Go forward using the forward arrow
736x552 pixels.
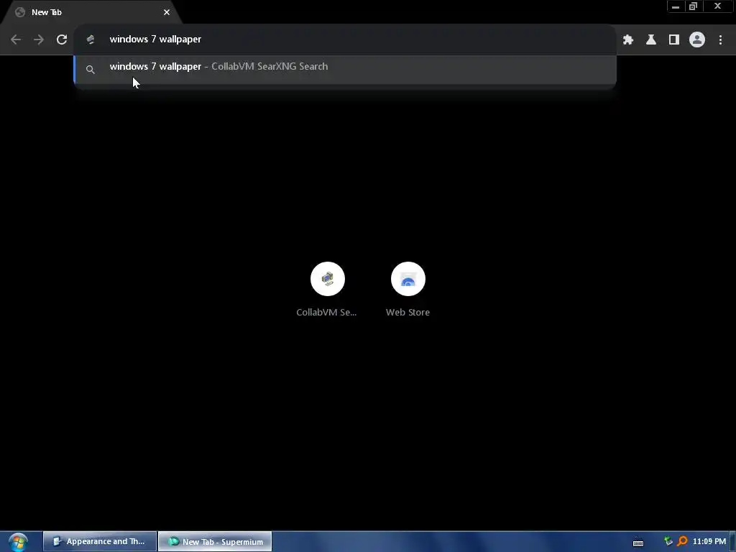(39, 40)
